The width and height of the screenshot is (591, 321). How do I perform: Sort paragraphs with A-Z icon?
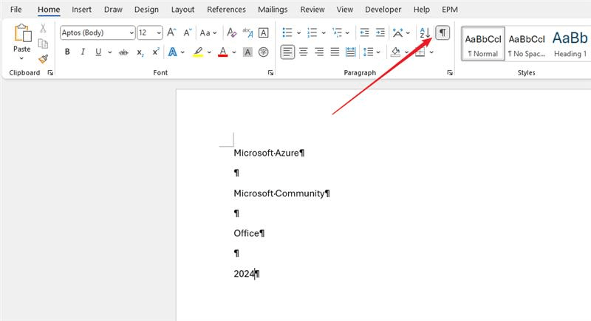pyautogui.click(x=425, y=32)
